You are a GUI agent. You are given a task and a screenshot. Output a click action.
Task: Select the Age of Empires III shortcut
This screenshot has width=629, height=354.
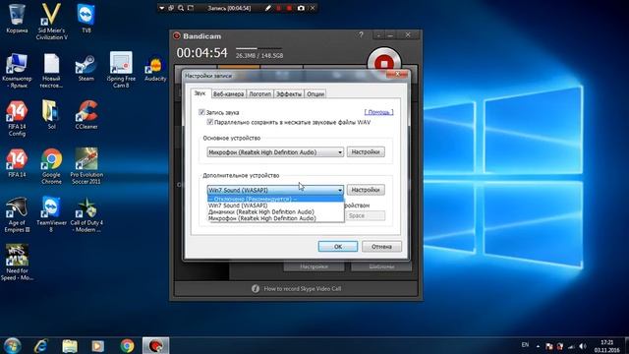pos(17,214)
